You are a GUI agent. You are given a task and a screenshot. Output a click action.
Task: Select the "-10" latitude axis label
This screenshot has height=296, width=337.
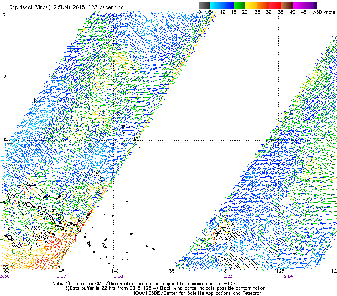[x=4, y=139]
